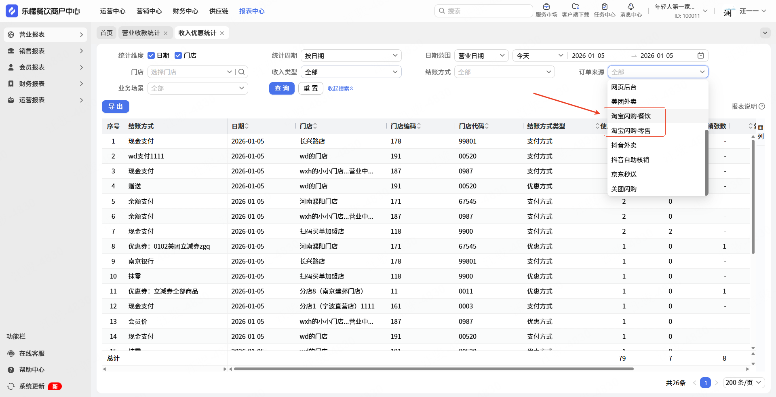
Task: Open the 服务市场 service market icon
Action: pyautogui.click(x=546, y=7)
